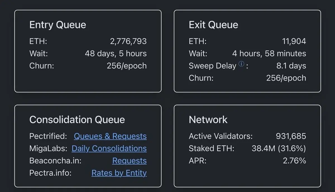Select the Consolidation Queue heading

pos(77,120)
